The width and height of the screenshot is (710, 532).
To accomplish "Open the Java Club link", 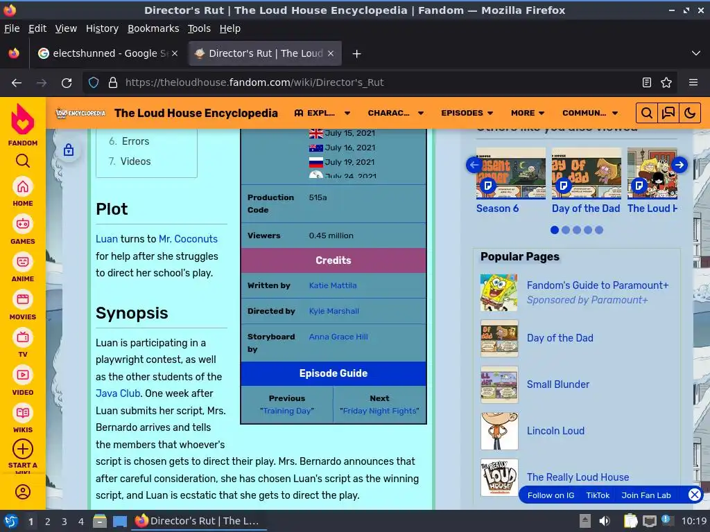I will [x=118, y=393].
